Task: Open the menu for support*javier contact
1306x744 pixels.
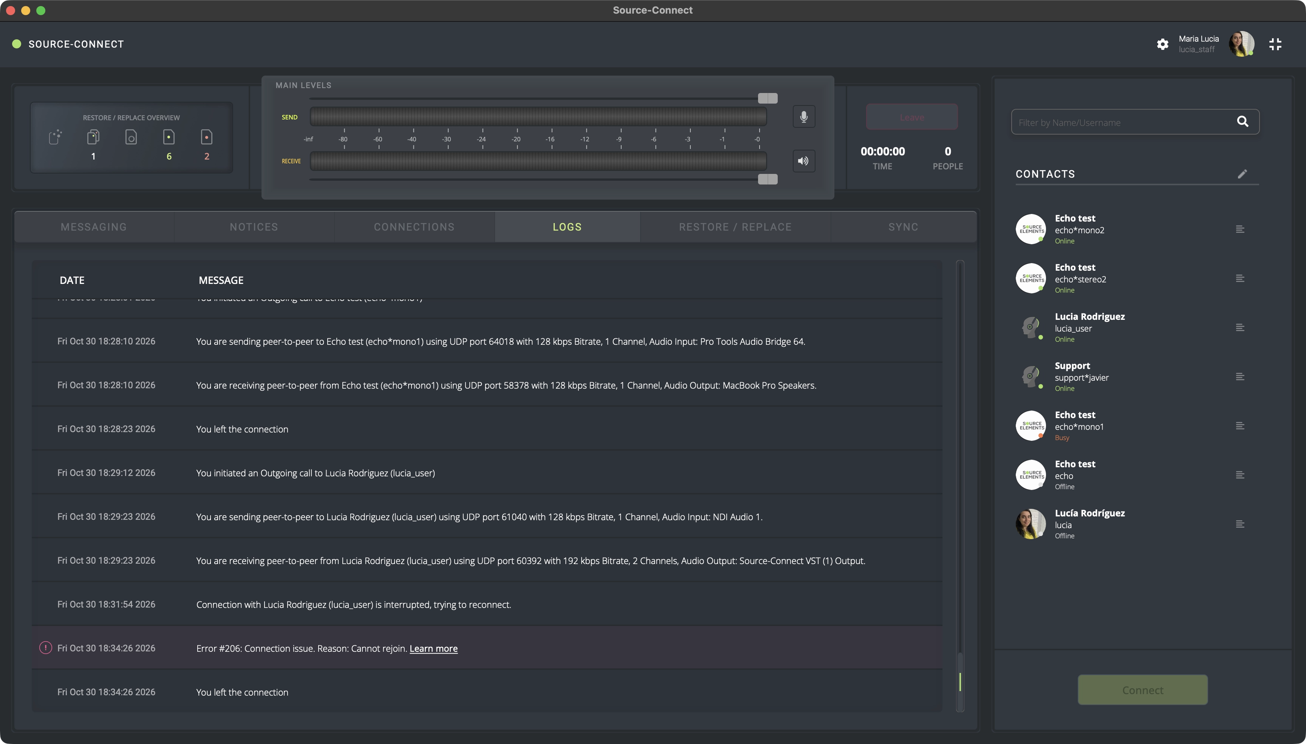Action: (x=1239, y=377)
